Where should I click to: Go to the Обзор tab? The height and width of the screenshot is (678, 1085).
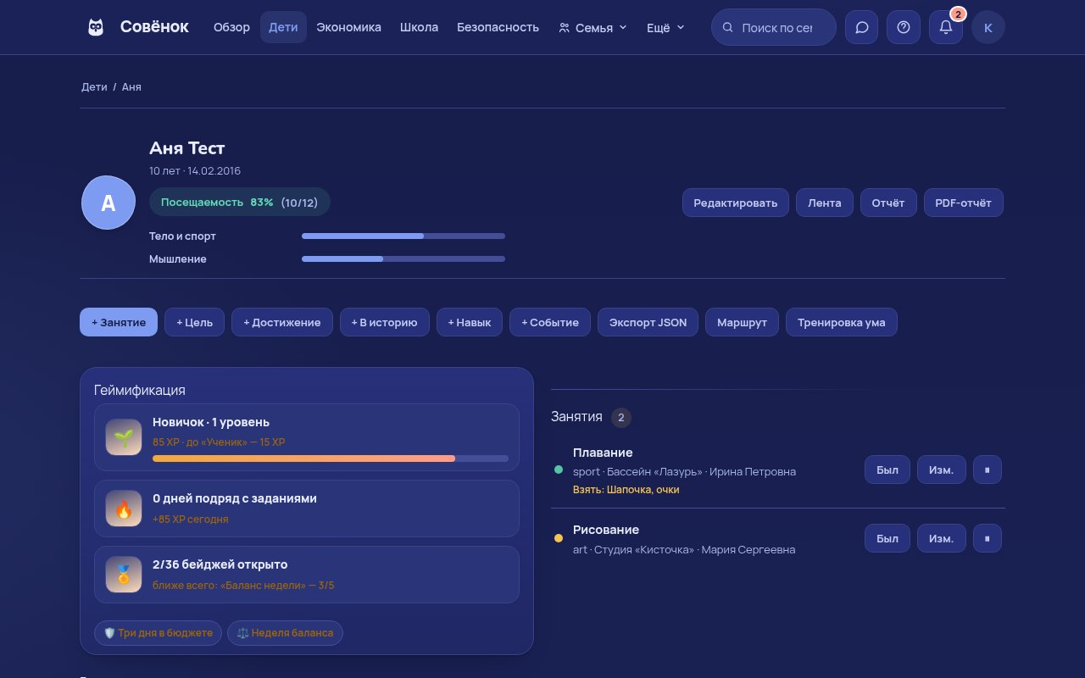point(232,27)
